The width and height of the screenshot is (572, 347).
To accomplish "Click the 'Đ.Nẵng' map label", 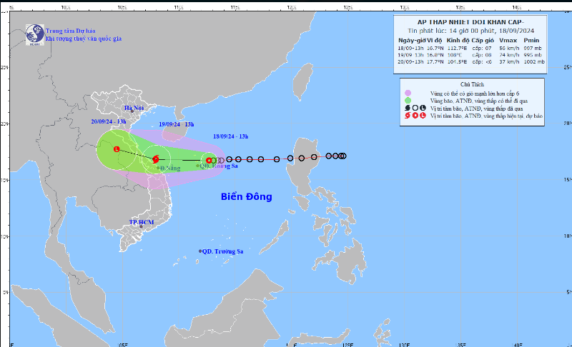I will pos(170,169).
